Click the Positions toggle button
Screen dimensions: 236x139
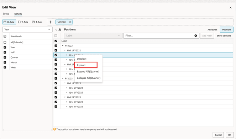click(x=227, y=30)
